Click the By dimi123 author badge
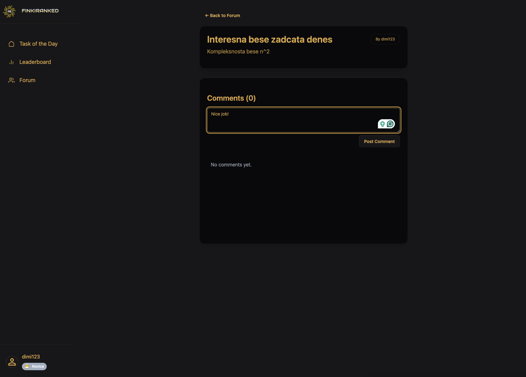The width and height of the screenshot is (526, 377). click(385, 39)
